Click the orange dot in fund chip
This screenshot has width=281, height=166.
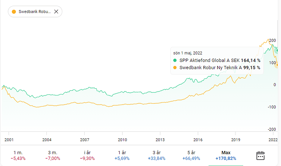[14, 12]
